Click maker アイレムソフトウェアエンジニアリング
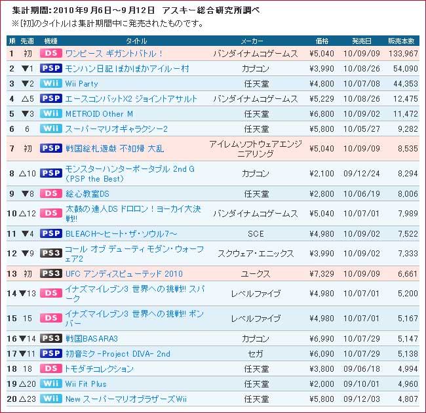This screenshot has height=413, width=426. point(256,149)
